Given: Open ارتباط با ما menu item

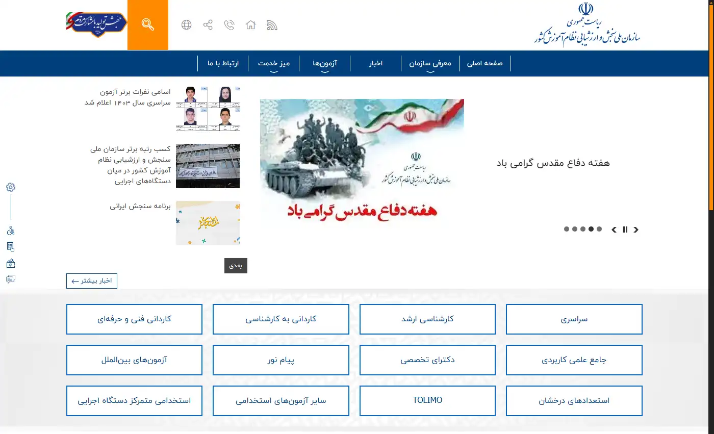Looking at the screenshot, I should (x=223, y=64).
